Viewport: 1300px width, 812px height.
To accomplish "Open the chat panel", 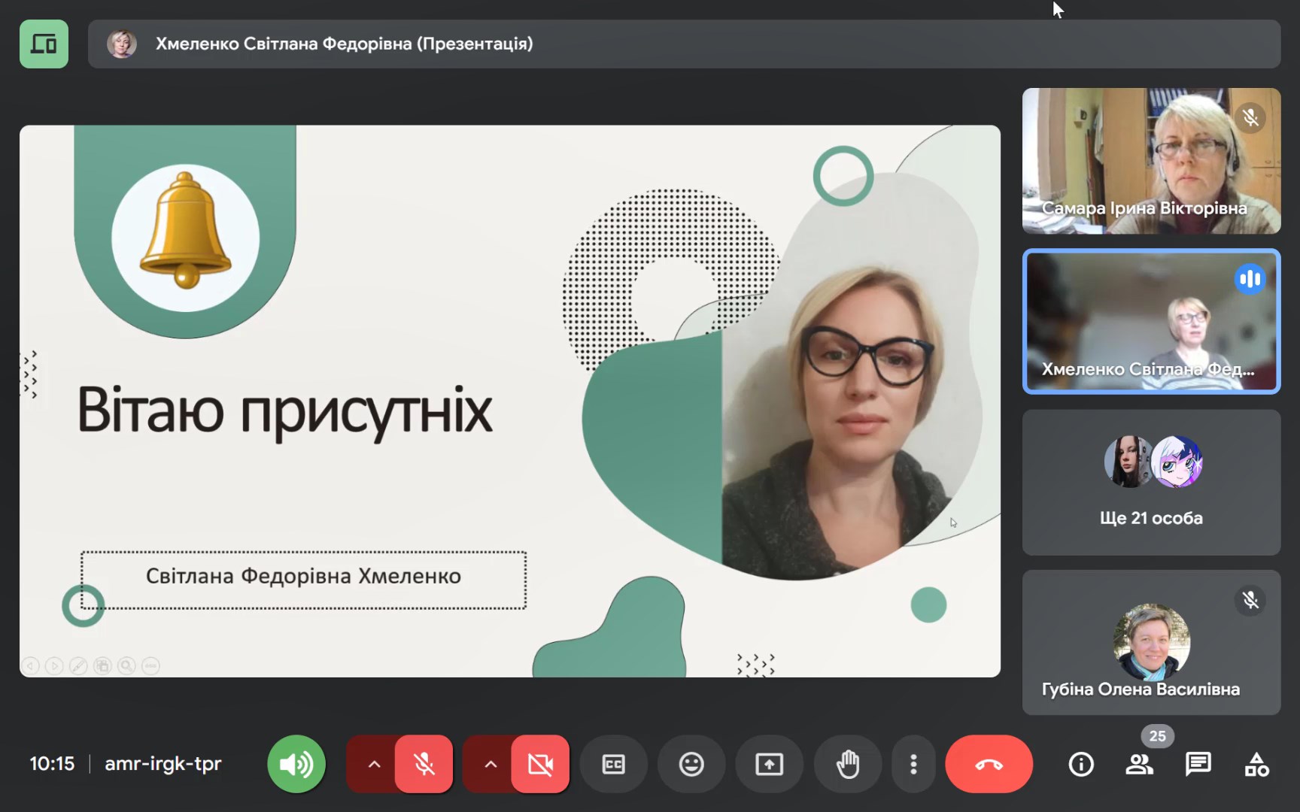I will tap(1198, 765).
